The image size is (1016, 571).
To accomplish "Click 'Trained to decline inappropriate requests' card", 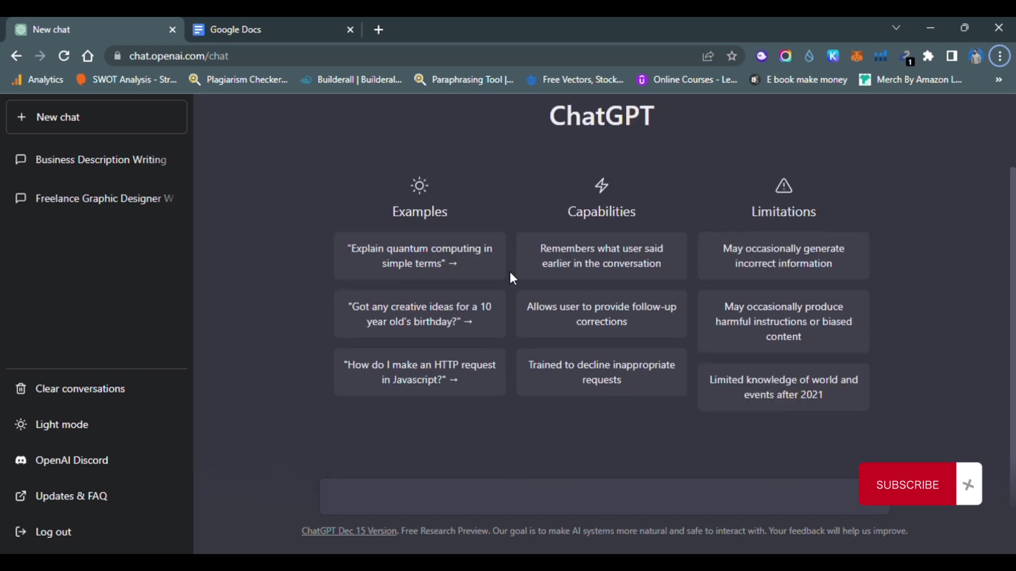I will point(602,372).
